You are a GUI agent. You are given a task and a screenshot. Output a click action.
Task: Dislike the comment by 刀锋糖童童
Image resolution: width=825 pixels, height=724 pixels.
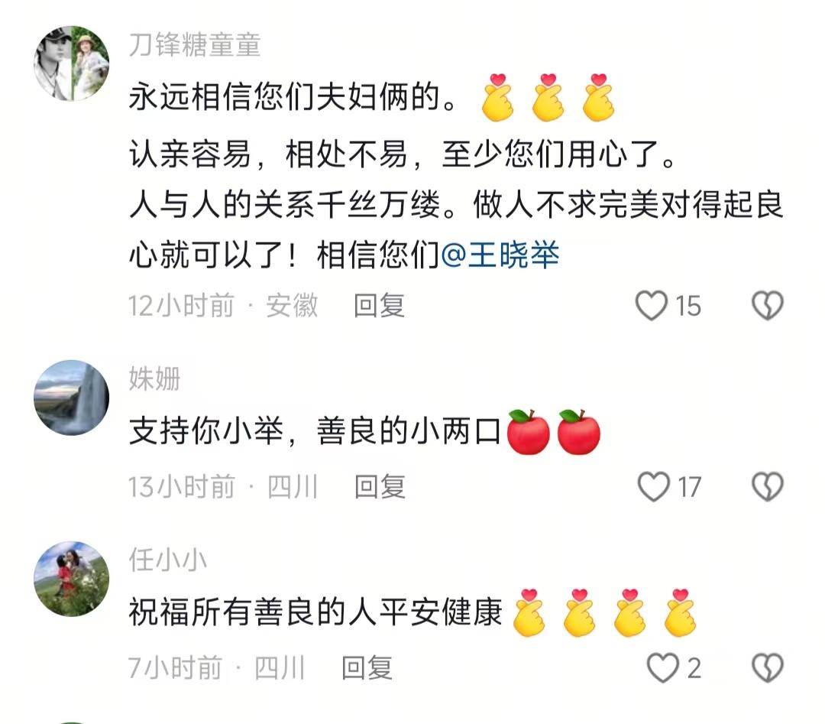(x=768, y=305)
